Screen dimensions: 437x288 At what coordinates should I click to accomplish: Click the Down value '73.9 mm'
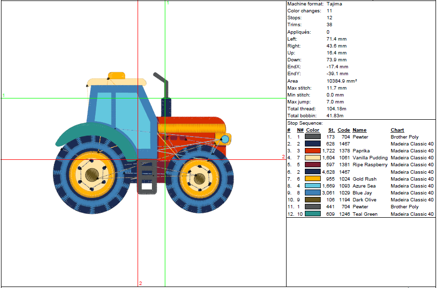tap(337, 60)
